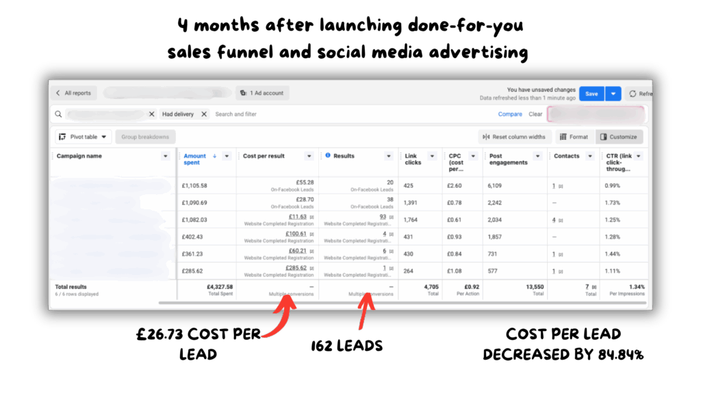The height and width of the screenshot is (394, 701).
Task: Click the Refresh icon next to Save
Action: pos(633,94)
